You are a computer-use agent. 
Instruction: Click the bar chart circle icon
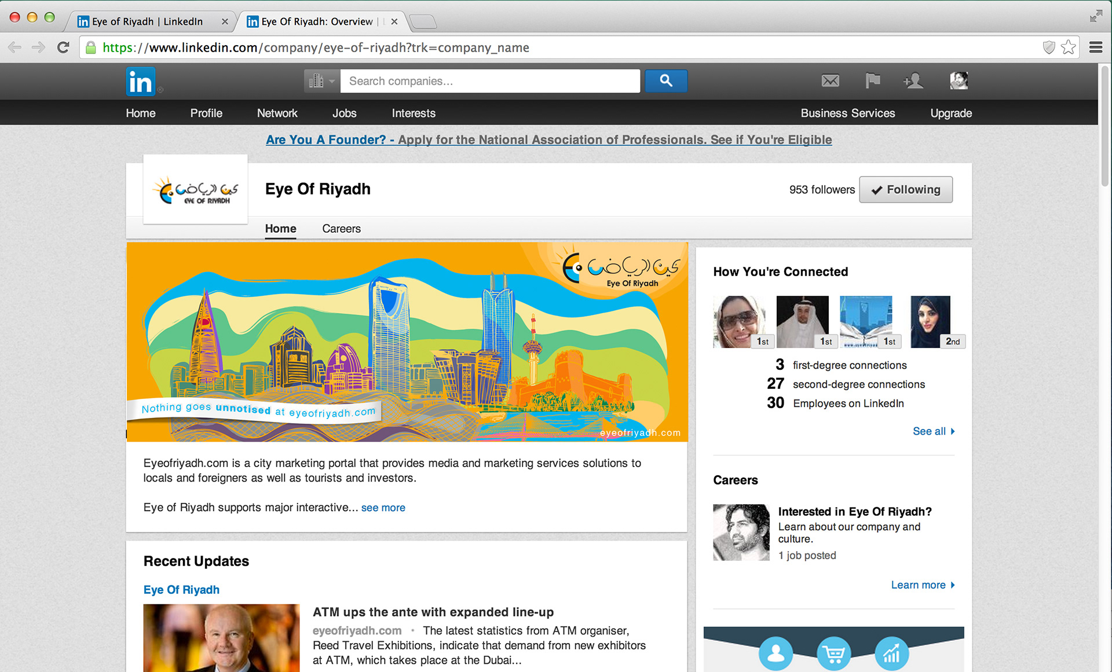[892, 653]
